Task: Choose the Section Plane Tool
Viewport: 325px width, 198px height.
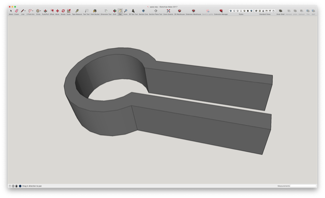Action: (156, 11)
